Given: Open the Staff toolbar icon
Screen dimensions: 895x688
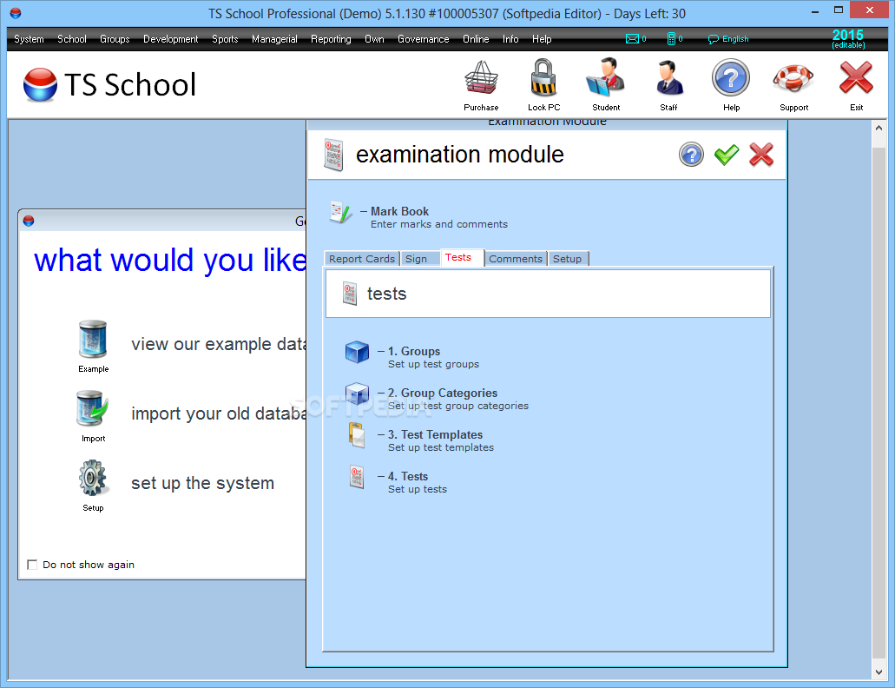Looking at the screenshot, I should coord(668,77).
